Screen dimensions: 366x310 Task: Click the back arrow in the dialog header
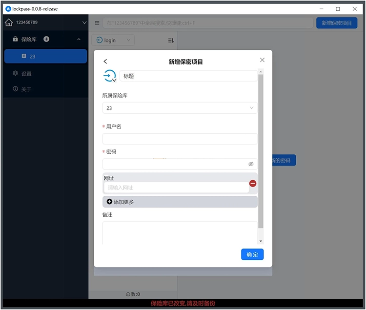tap(105, 62)
